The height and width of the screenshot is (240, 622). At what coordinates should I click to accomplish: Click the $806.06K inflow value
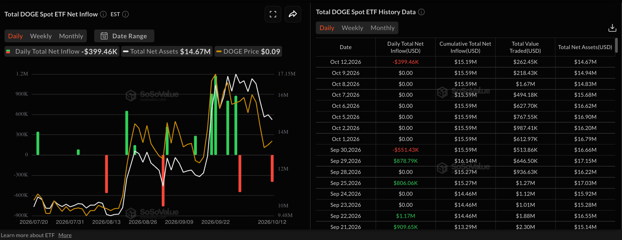pos(405,183)
